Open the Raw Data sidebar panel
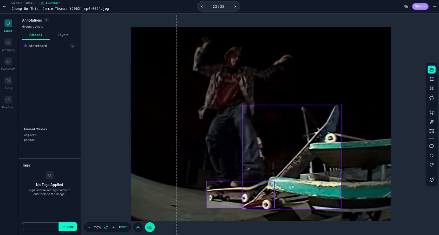Screen dimensions: 439x235 click(8, 103)
